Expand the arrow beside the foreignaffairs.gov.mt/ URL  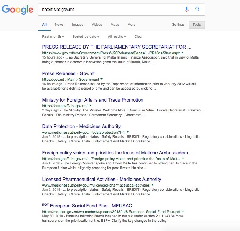click(x=90, y=105)
